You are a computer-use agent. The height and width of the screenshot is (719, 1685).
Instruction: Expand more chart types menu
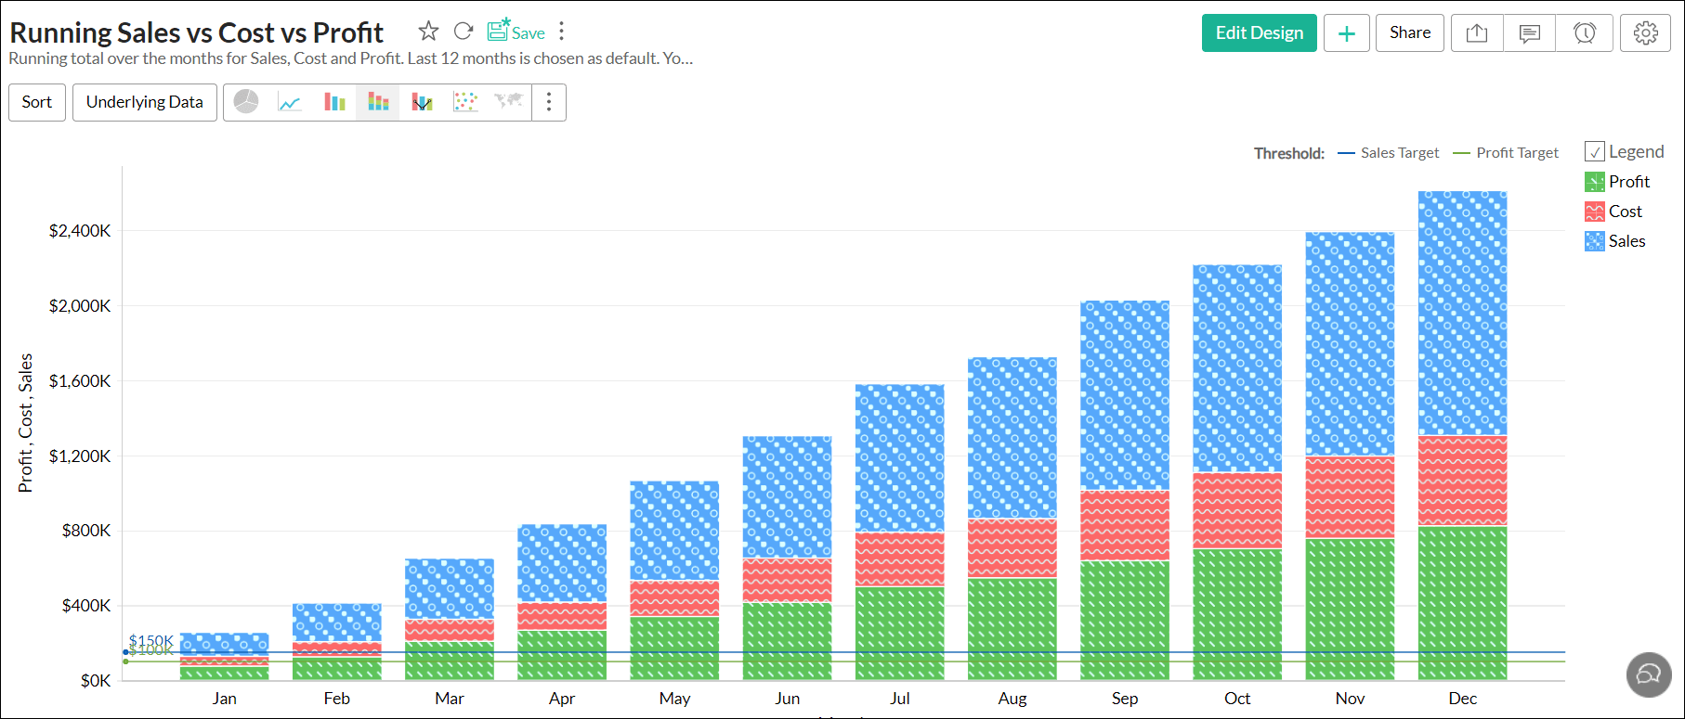pyautogui.click(x=549, y=102)
